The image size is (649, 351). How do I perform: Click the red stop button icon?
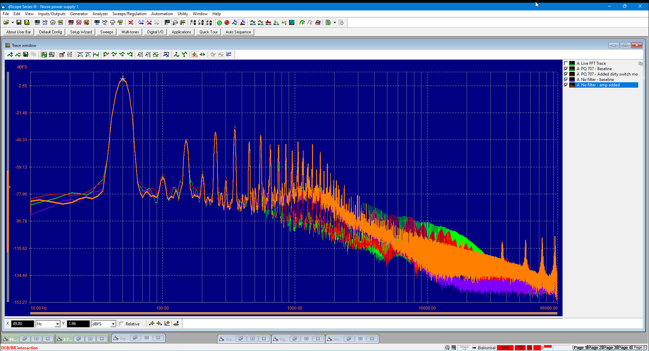(227, 23)
